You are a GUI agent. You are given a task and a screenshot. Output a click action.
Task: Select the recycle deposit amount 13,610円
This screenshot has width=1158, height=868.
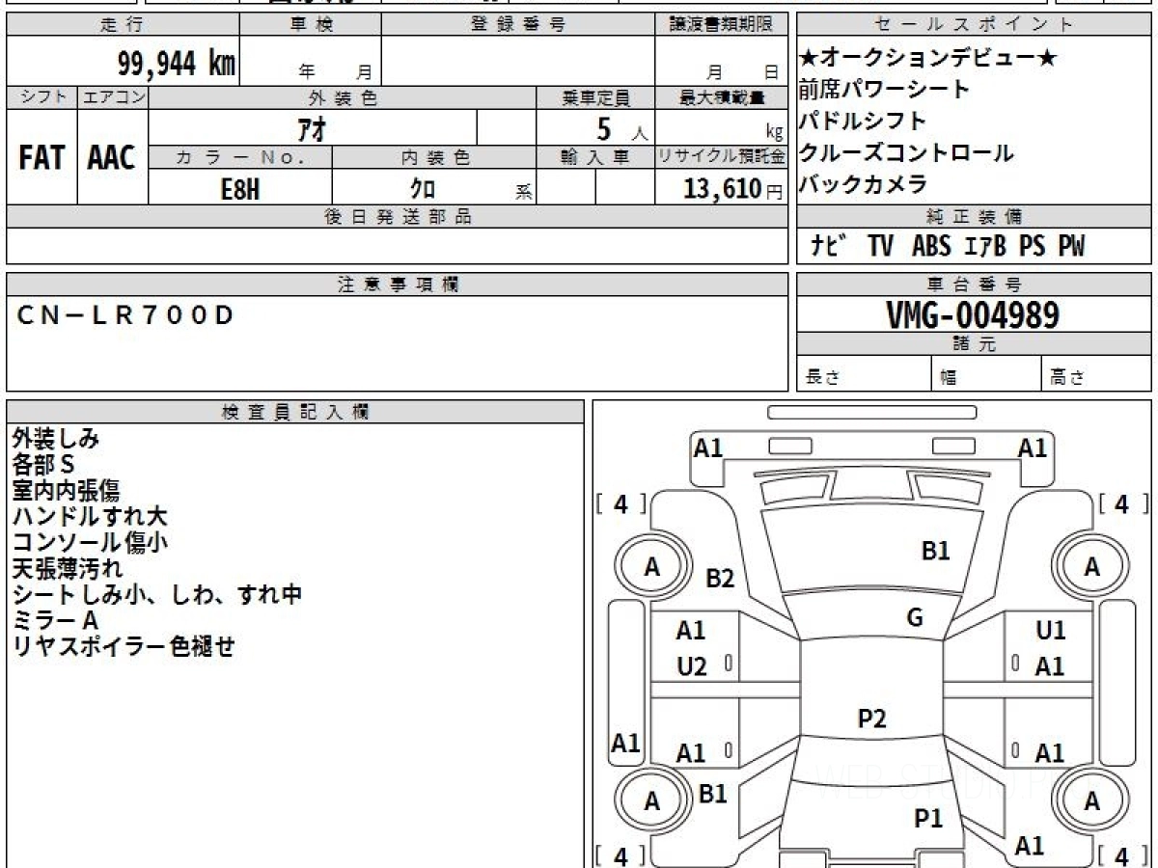coord(733,188)
